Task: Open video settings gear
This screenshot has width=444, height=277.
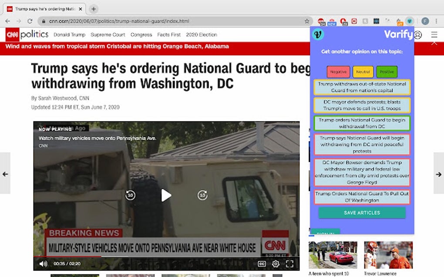Action: coord(276,264)
